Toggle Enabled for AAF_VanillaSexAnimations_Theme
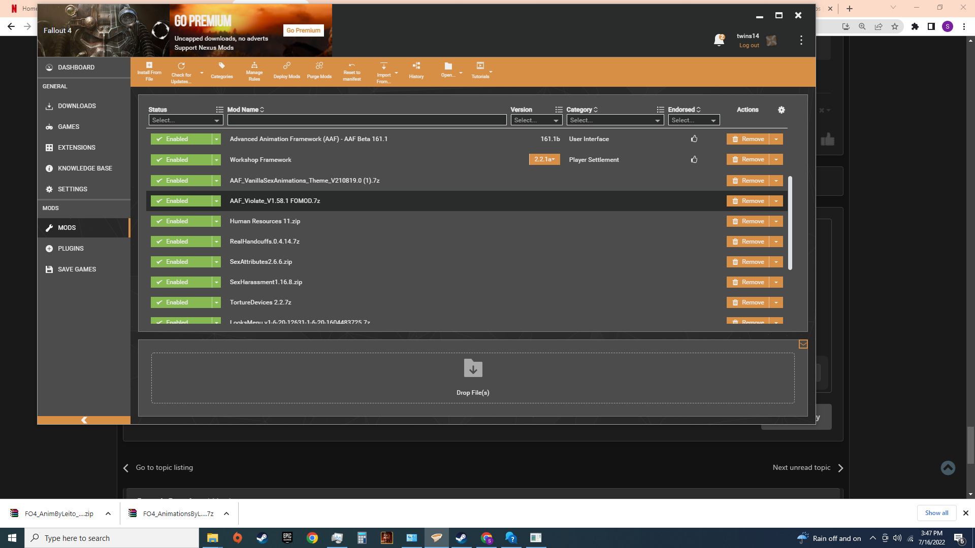The image size is (975, 548). tap(181, 181)
